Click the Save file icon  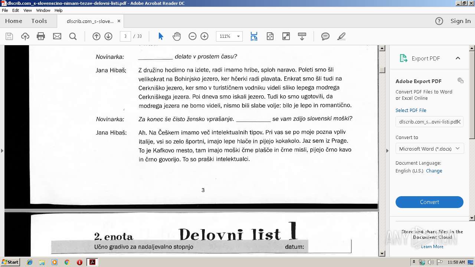click(9, 36)
